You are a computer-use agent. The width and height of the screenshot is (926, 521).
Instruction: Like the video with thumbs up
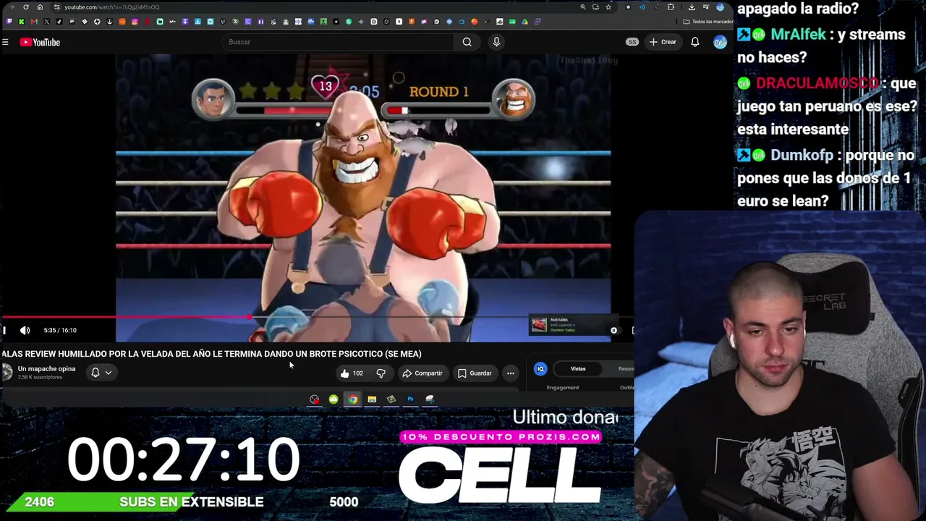click(352, 373)
